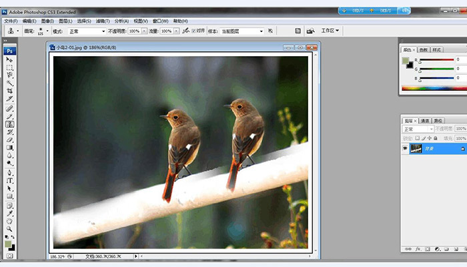This screenshot has width=467, height=267.
Task: Open the 样本 sample dropdown
Action: (x=243, y=31)
